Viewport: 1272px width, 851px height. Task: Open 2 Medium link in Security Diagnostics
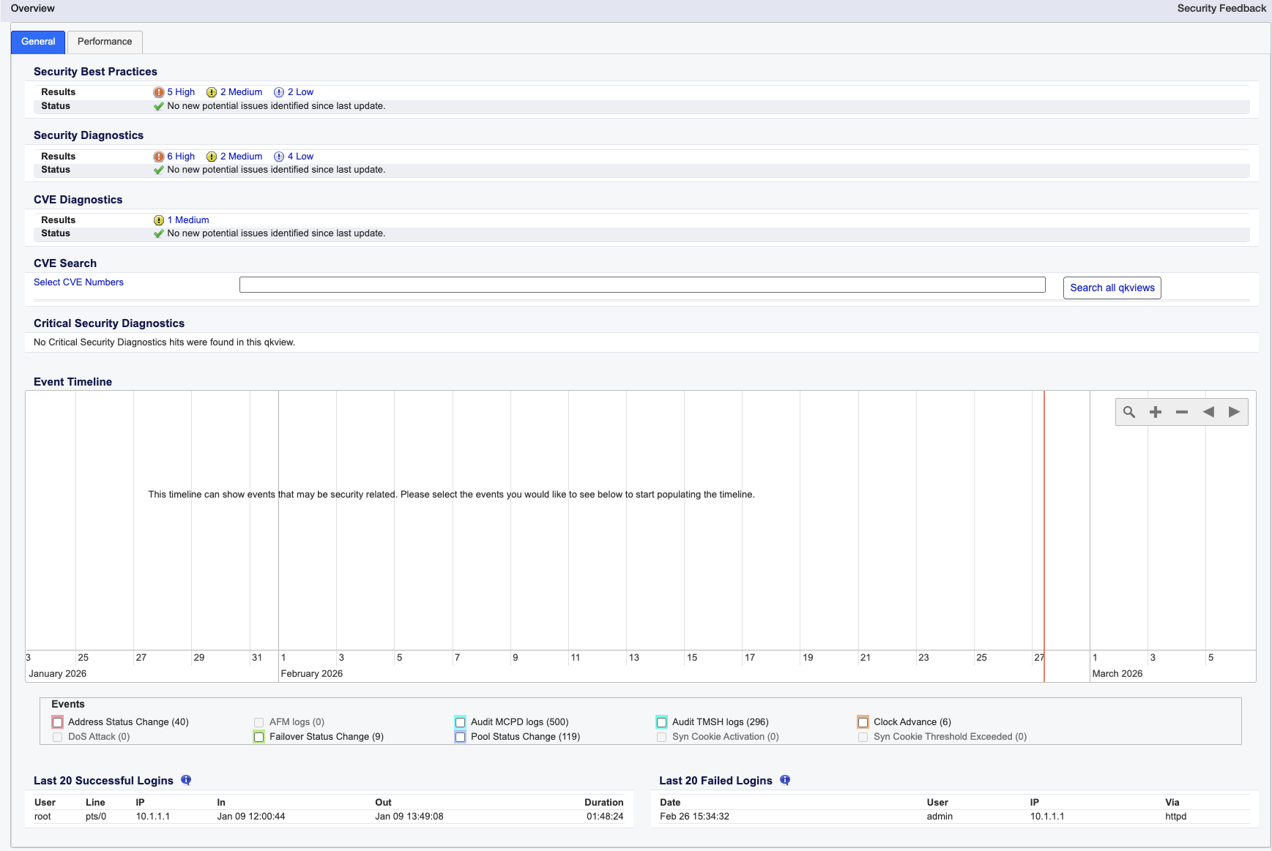[x=241, y=157]
